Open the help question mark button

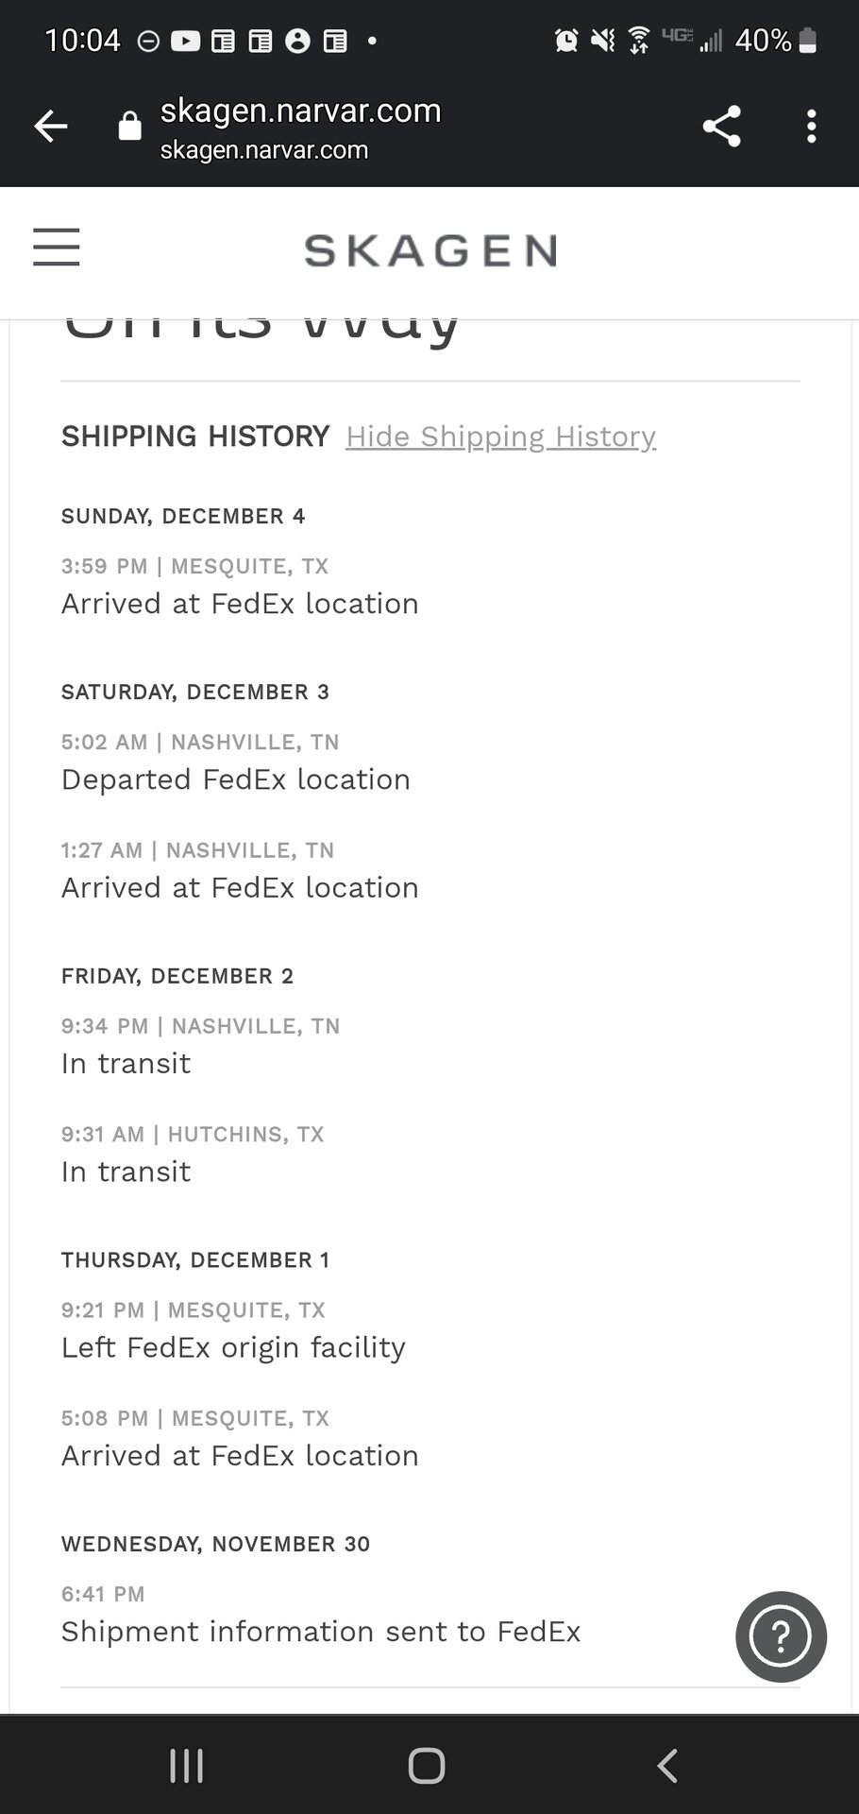tap(781, 1636)
